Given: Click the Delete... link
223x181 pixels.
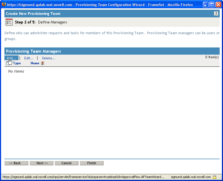Looking at the screenshot, I should tap(49, 58).
